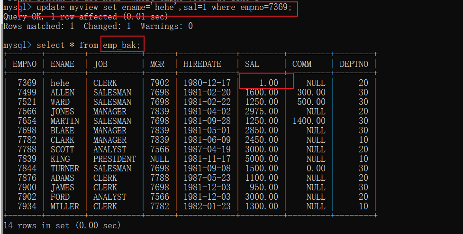Click the MGR column header
The image size is (463, 234).
click(x=157, y=64)
